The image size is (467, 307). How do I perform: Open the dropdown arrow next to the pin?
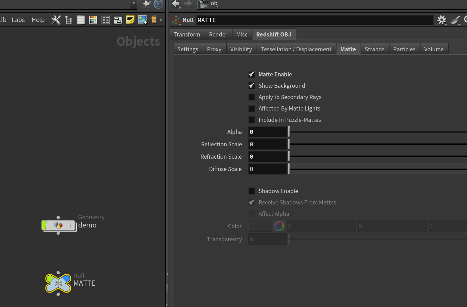click(x=134, y=4)
